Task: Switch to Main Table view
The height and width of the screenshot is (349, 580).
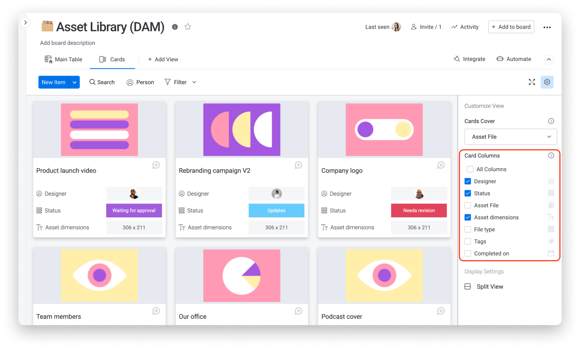Action: pyautogui.click(x=64, y=60)
